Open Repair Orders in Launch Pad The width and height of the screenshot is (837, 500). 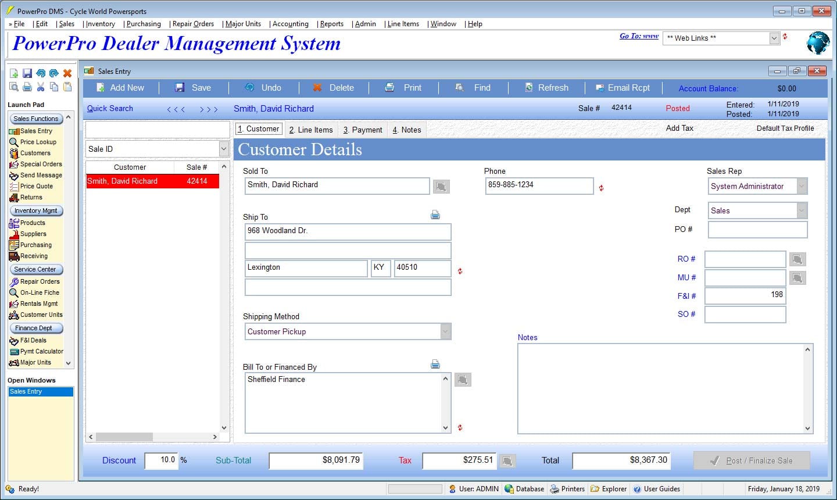pyautogui.click(x=34, y=281)
